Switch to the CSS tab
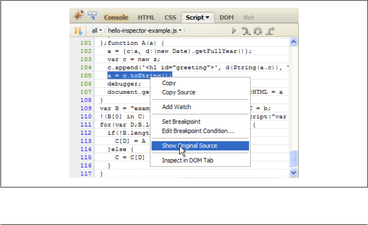The width and height of the screenshot is (368, 225). click(x=170, y=18)
